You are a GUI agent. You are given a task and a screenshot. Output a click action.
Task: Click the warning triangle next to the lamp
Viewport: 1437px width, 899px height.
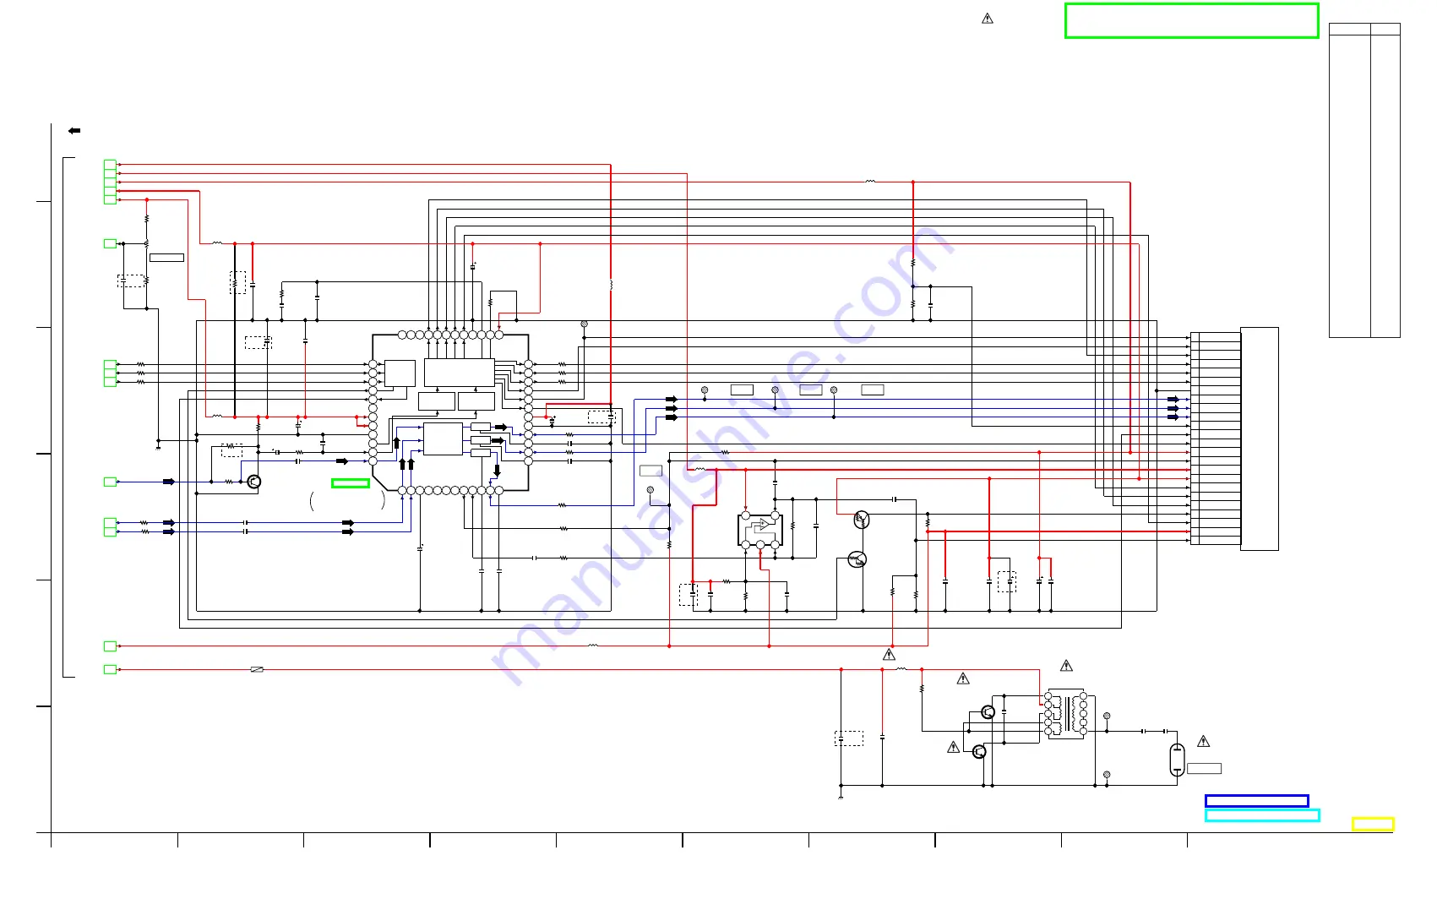tap(1204, 742)
